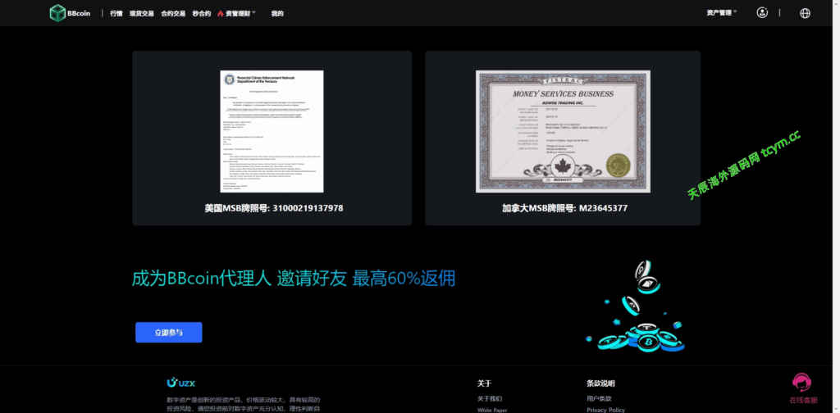
Task: Click the 成为BBcoin代理人 invitation headline
Action: point(294,279)
